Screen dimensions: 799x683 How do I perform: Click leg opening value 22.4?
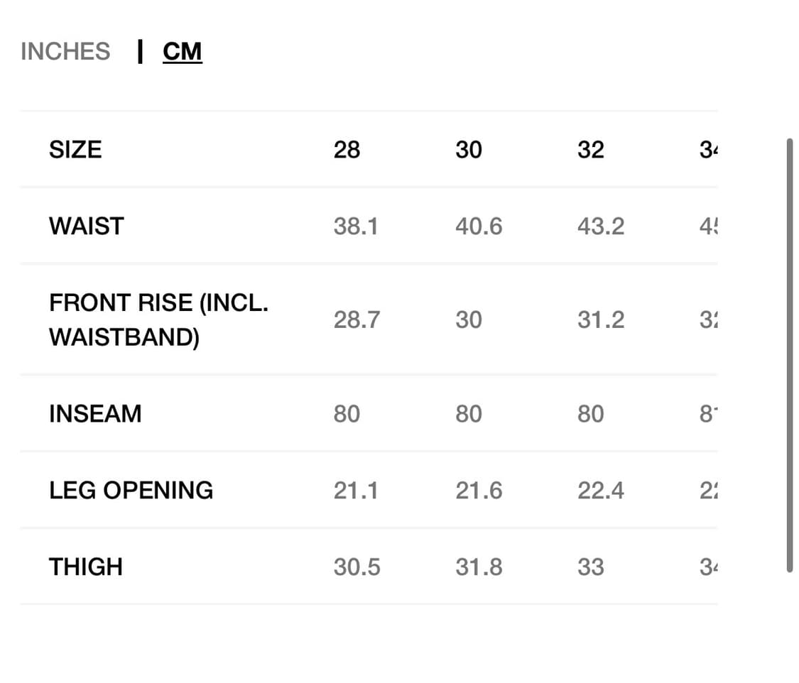[x=601, y=491]
